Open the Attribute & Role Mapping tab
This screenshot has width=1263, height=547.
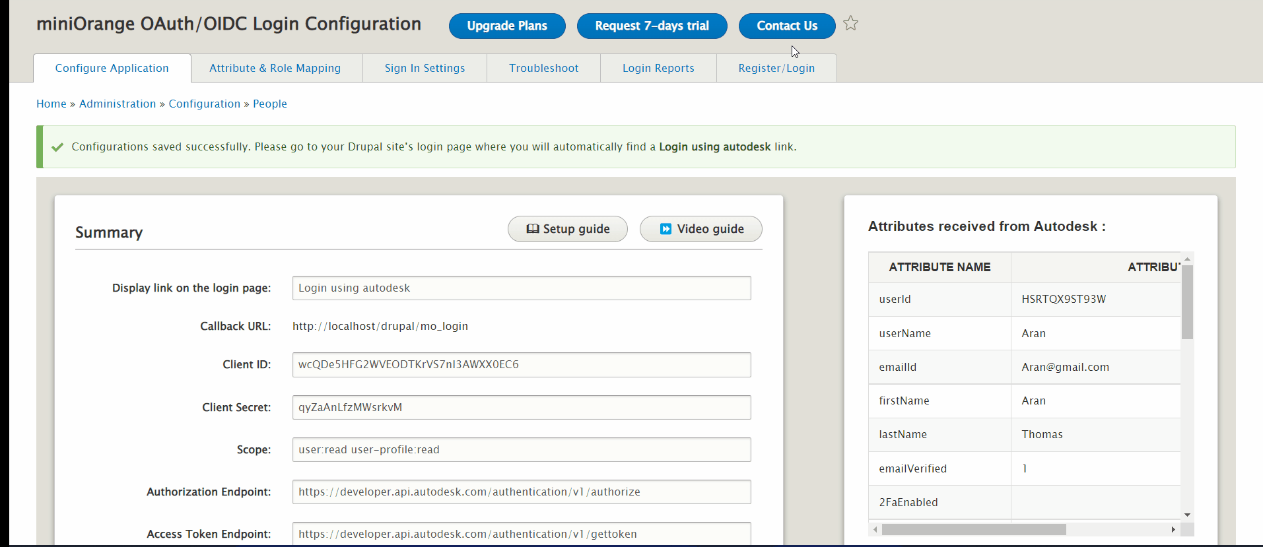tap(275, 68)
